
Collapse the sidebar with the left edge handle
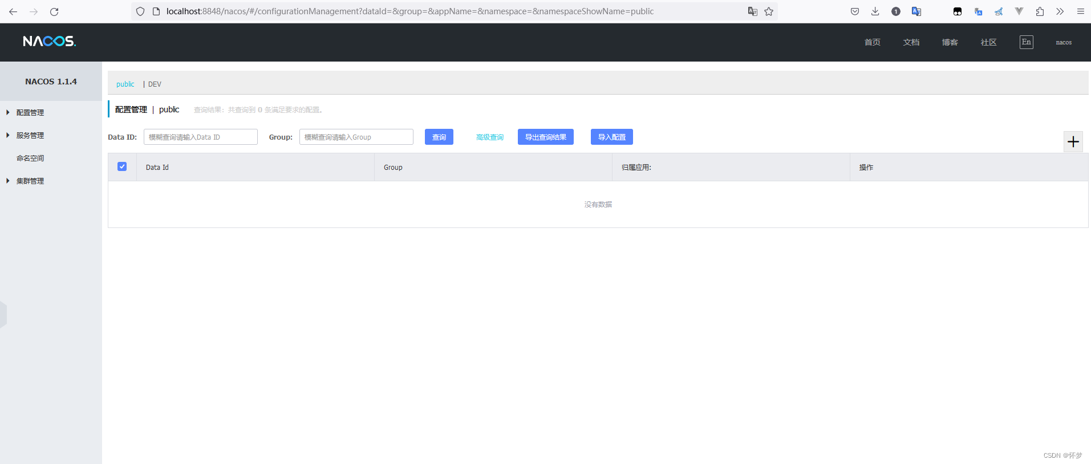click(3, 314)
